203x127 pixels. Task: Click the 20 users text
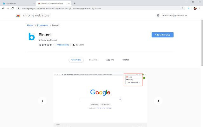tap(80, 45)
